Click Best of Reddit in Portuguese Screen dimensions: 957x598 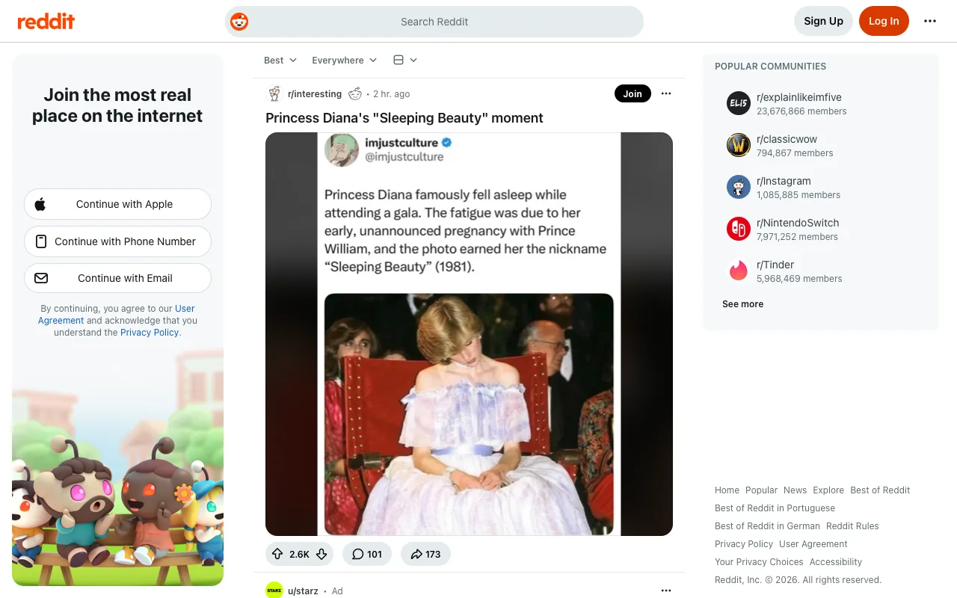click(775, 508)
